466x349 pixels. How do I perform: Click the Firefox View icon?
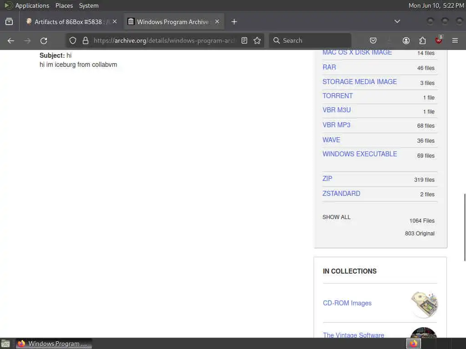(x=9, y=22)
